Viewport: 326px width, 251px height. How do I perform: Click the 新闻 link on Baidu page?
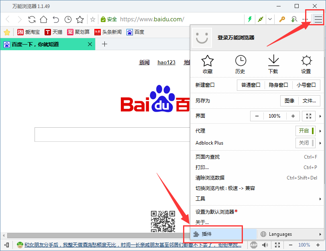click(144, 62)
